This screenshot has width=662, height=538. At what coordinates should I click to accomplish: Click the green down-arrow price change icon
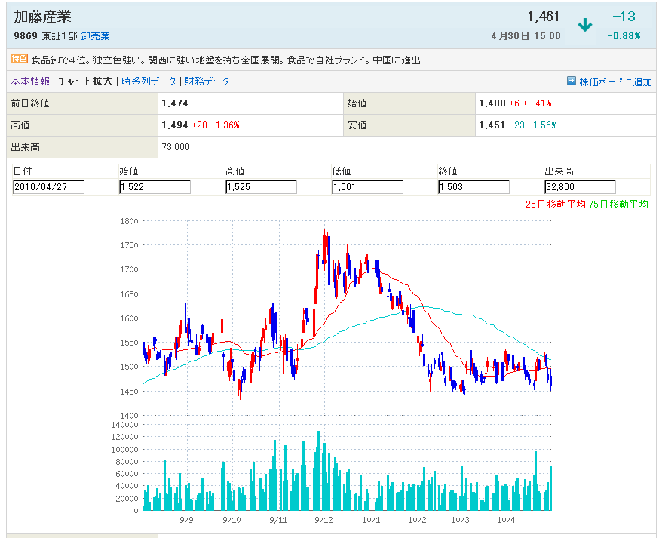coord(584,25)
